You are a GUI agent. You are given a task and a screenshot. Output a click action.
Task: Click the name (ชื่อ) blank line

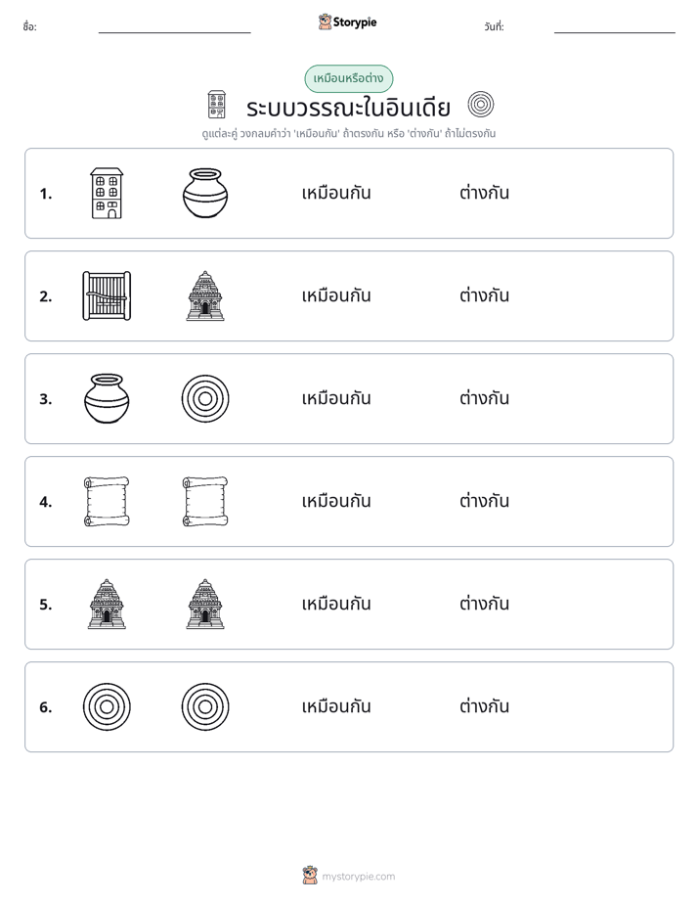(174, 32)
